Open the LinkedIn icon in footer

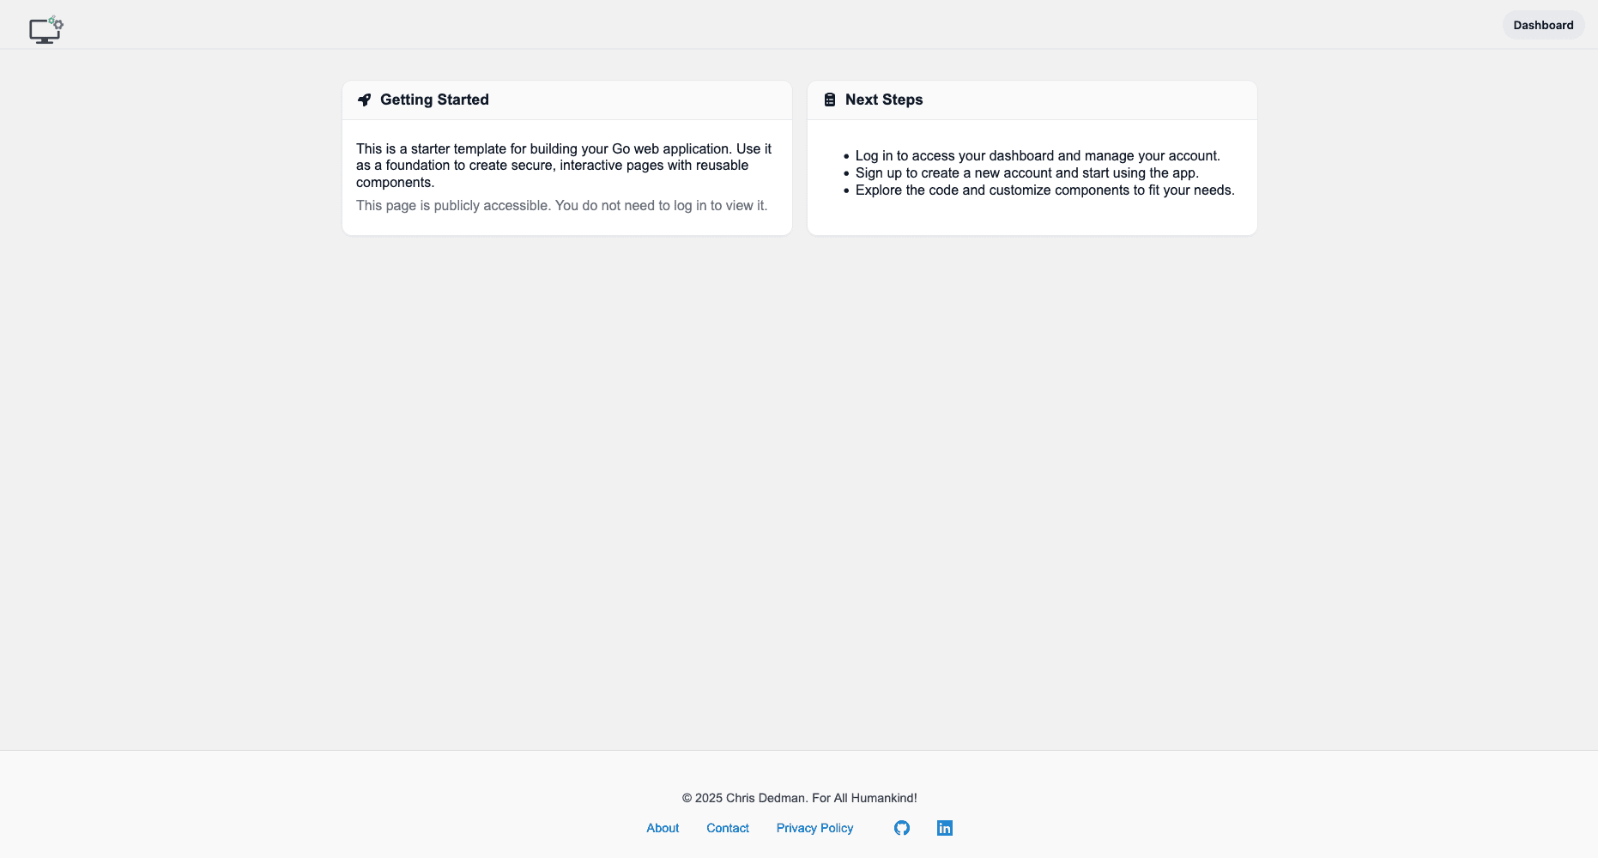pos(944,828)
